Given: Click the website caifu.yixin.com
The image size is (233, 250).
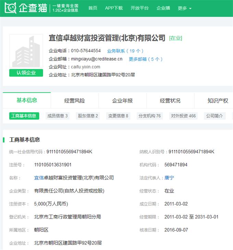Looking at the screenshot, I should click(86, 67).
